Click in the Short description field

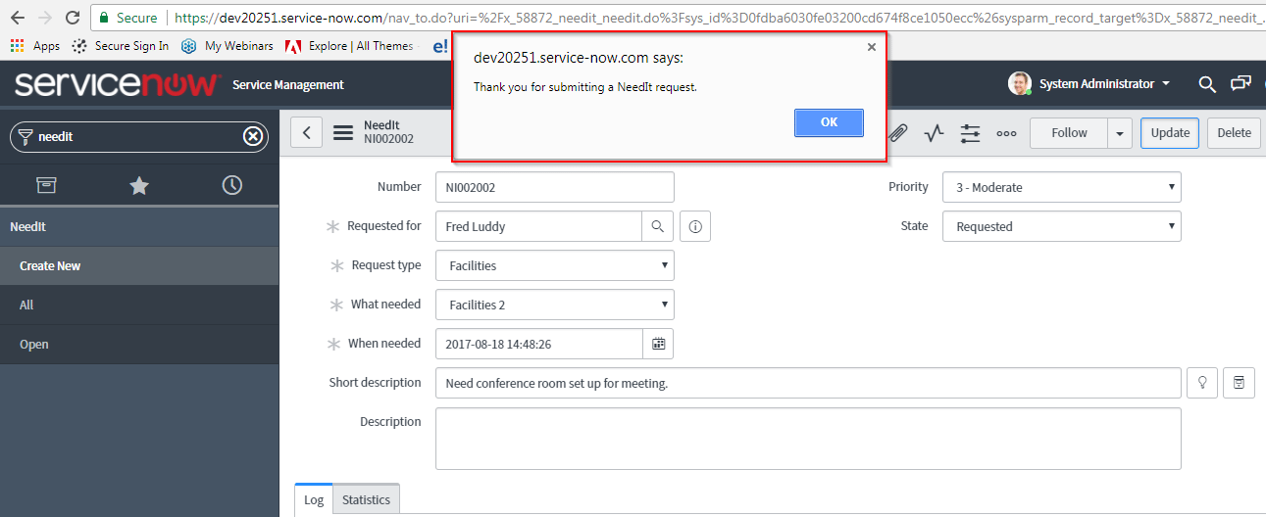click(x=807, y=383)
